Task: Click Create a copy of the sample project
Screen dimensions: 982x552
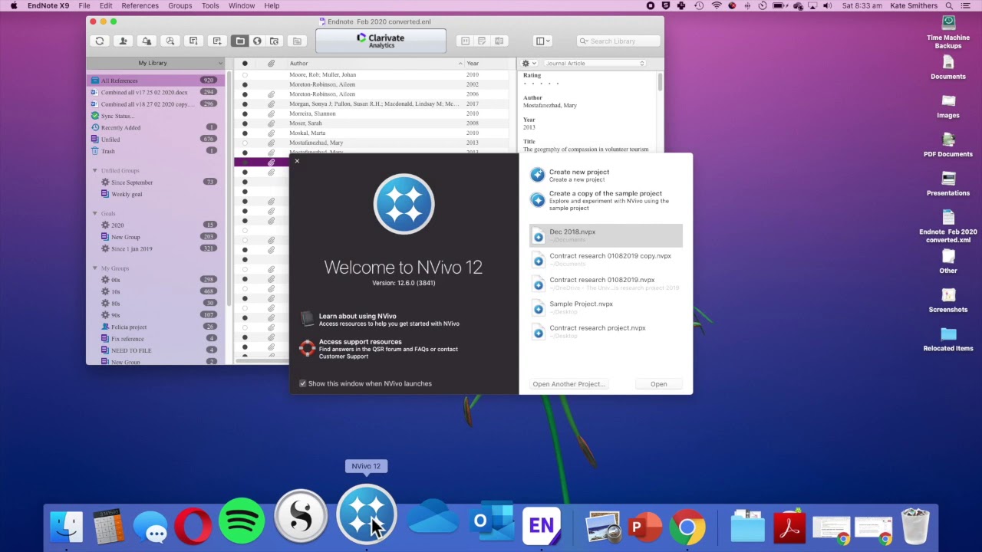Action: 605,200
